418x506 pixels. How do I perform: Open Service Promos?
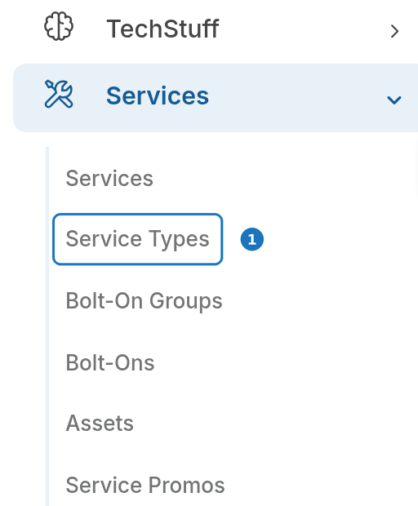click(x=145, y=485)
